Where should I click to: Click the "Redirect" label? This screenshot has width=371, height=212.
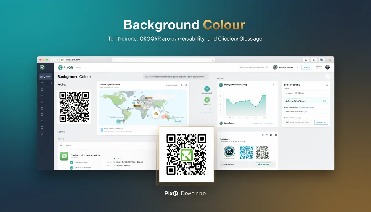tap(62, 84)
